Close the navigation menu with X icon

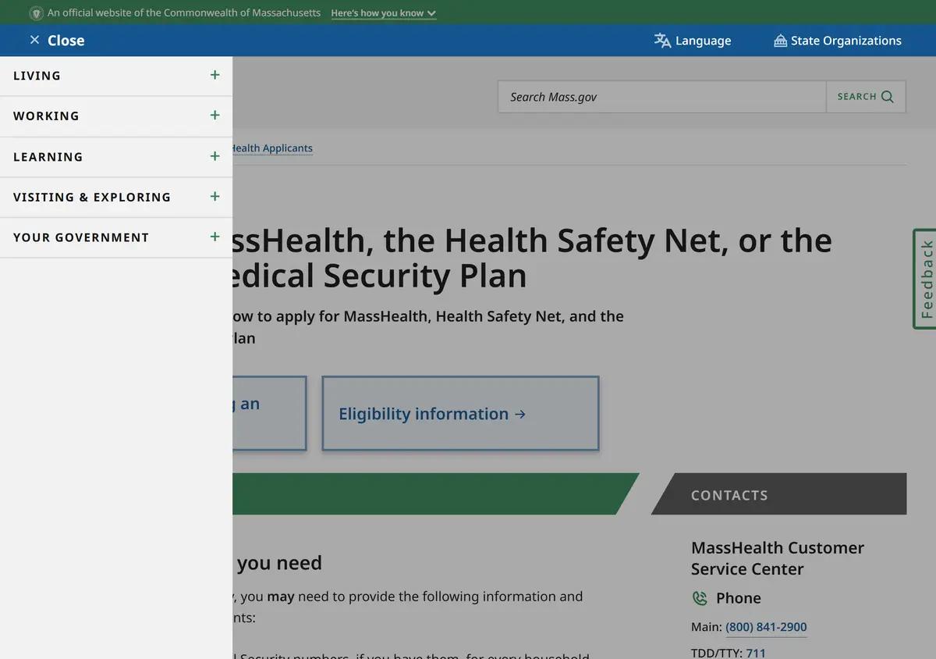(x=34, y=40)
